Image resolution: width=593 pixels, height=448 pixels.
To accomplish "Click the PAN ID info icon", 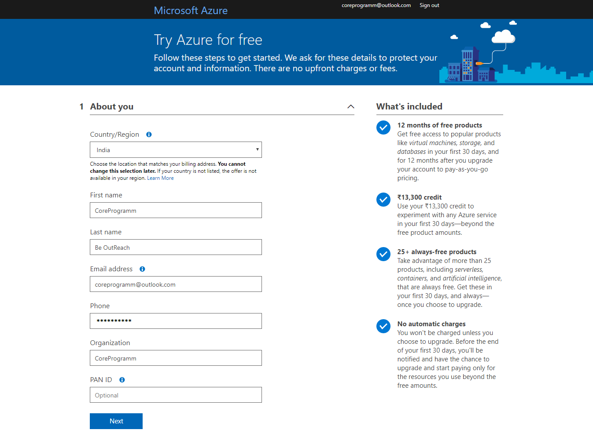I will coord(122,380).
